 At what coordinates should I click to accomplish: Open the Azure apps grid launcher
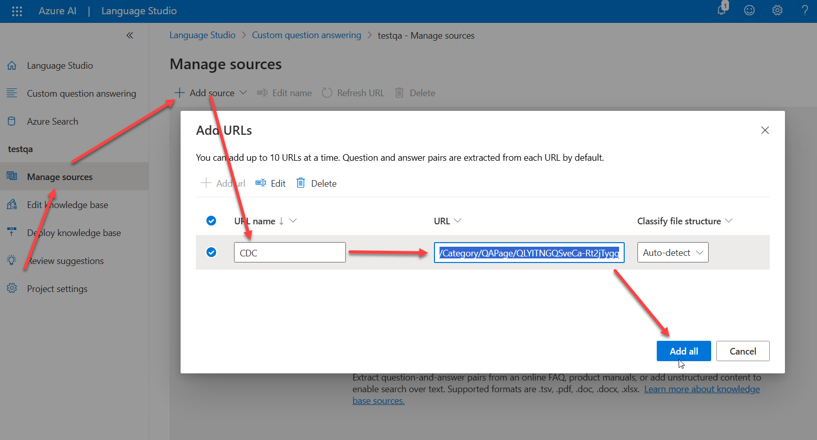coord(17,11)
